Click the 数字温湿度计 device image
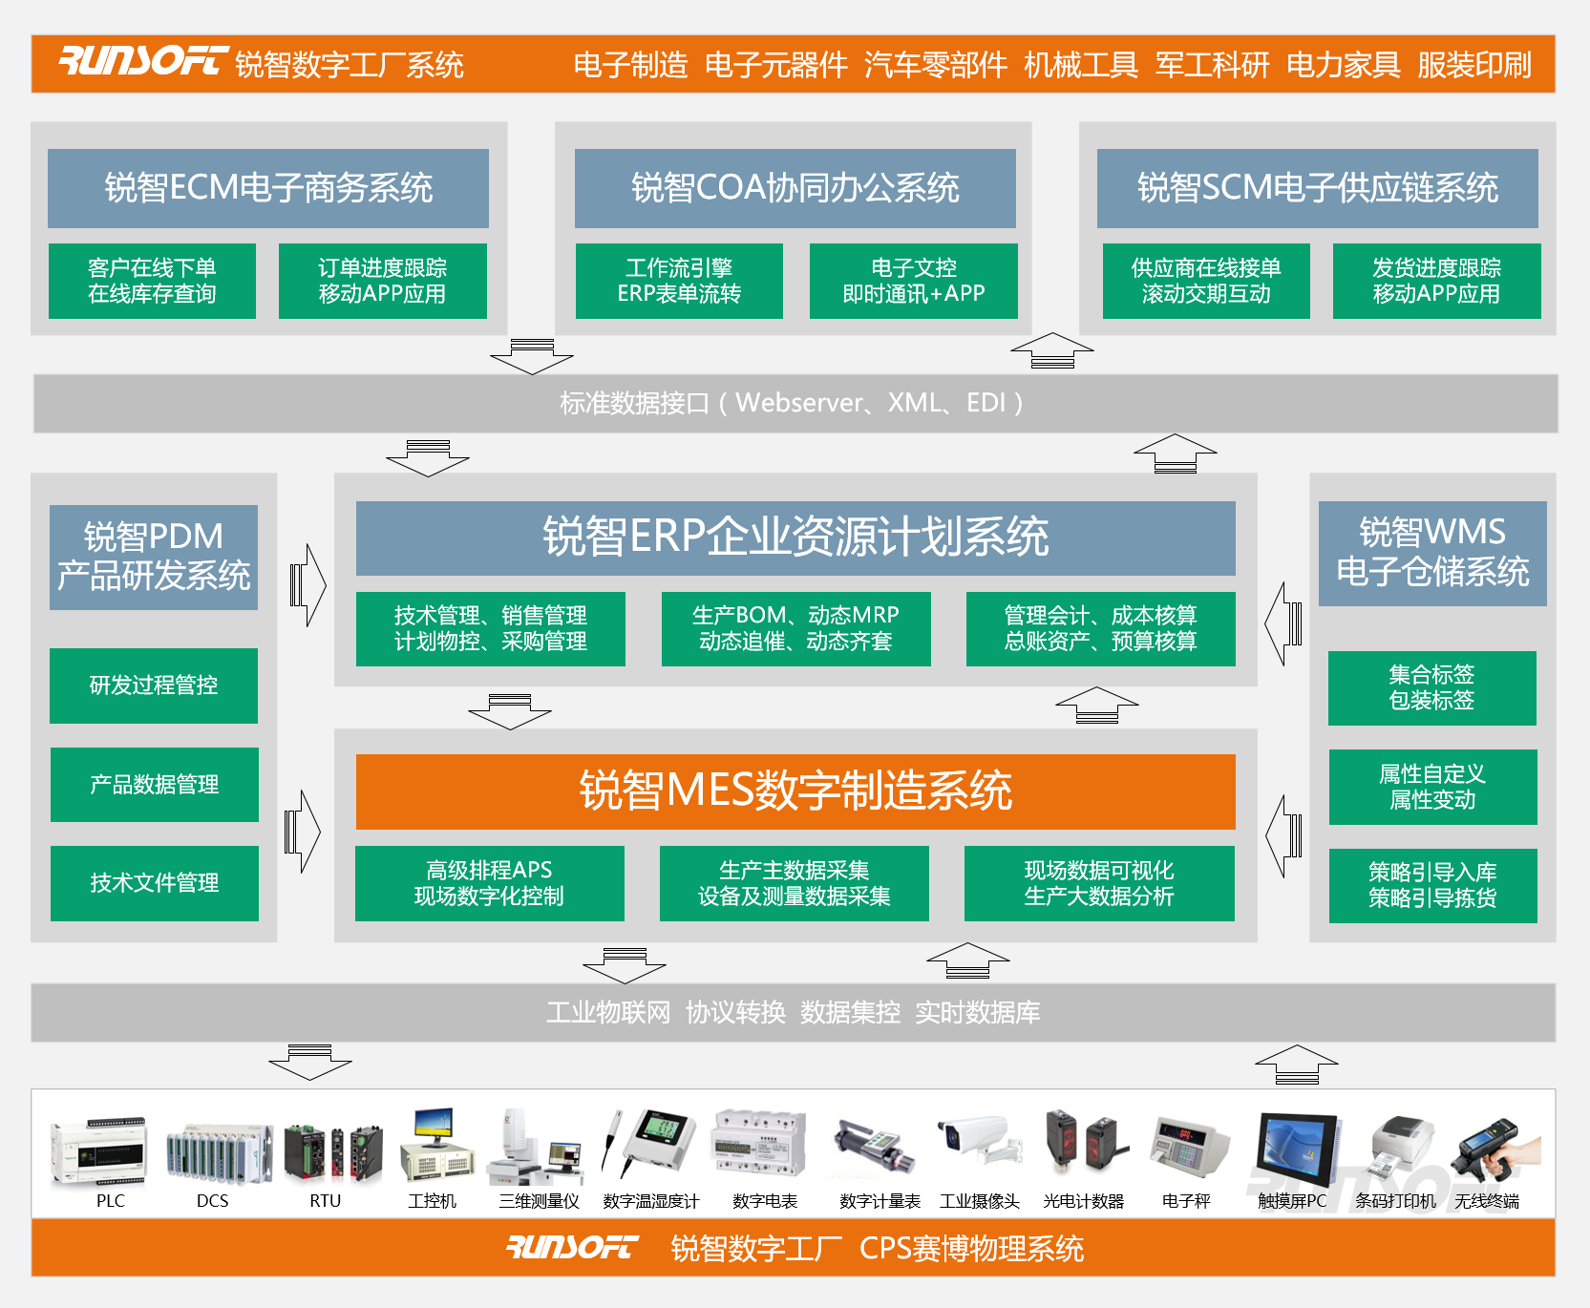The width and height of the screenshot is (1590, 1308). [x=649, y=1144]
